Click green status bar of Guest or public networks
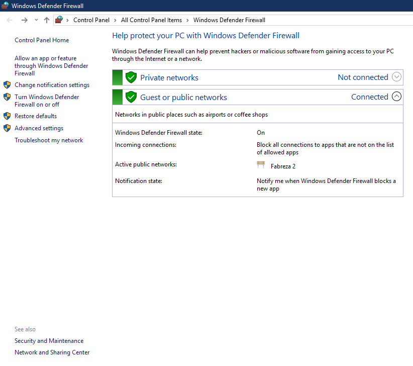 click(118, 97)
